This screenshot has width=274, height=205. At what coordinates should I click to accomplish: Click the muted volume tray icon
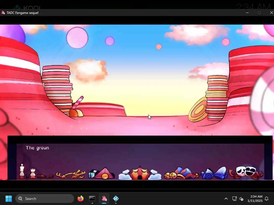click(241, 199)
